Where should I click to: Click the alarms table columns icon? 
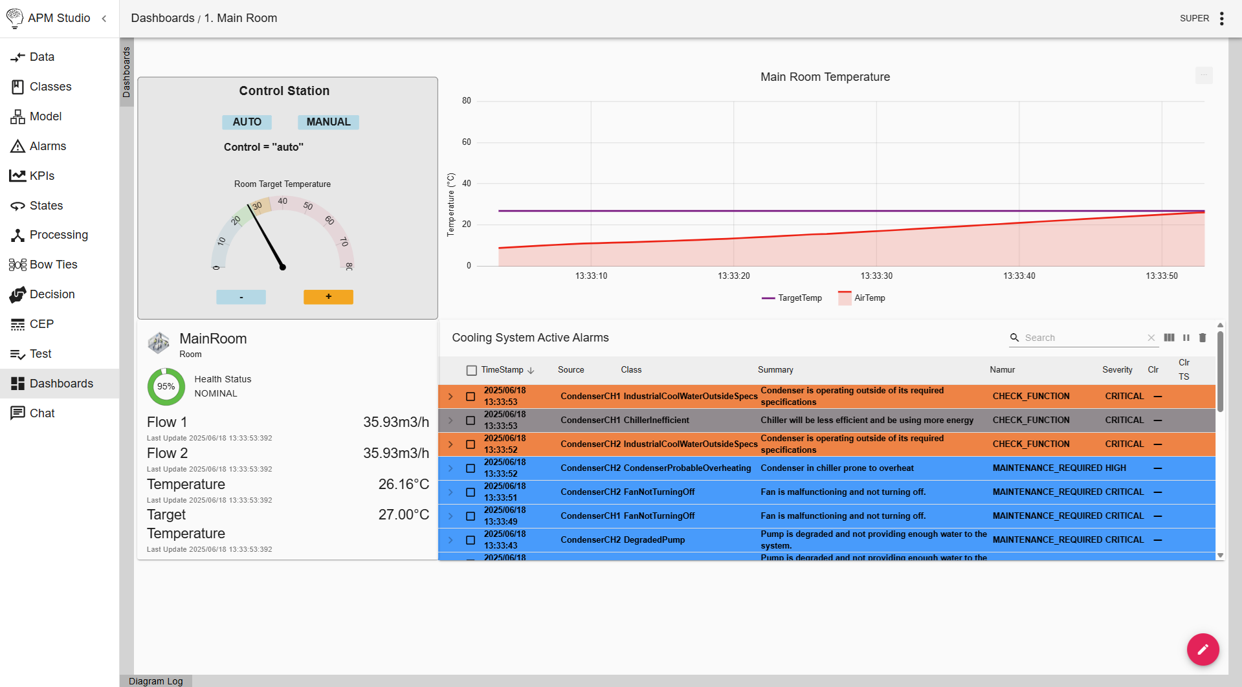1169,338
